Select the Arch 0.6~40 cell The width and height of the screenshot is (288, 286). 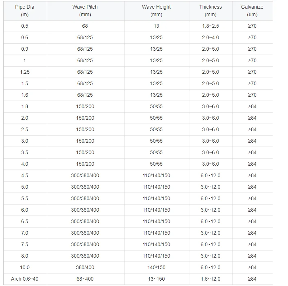[24, 279]
